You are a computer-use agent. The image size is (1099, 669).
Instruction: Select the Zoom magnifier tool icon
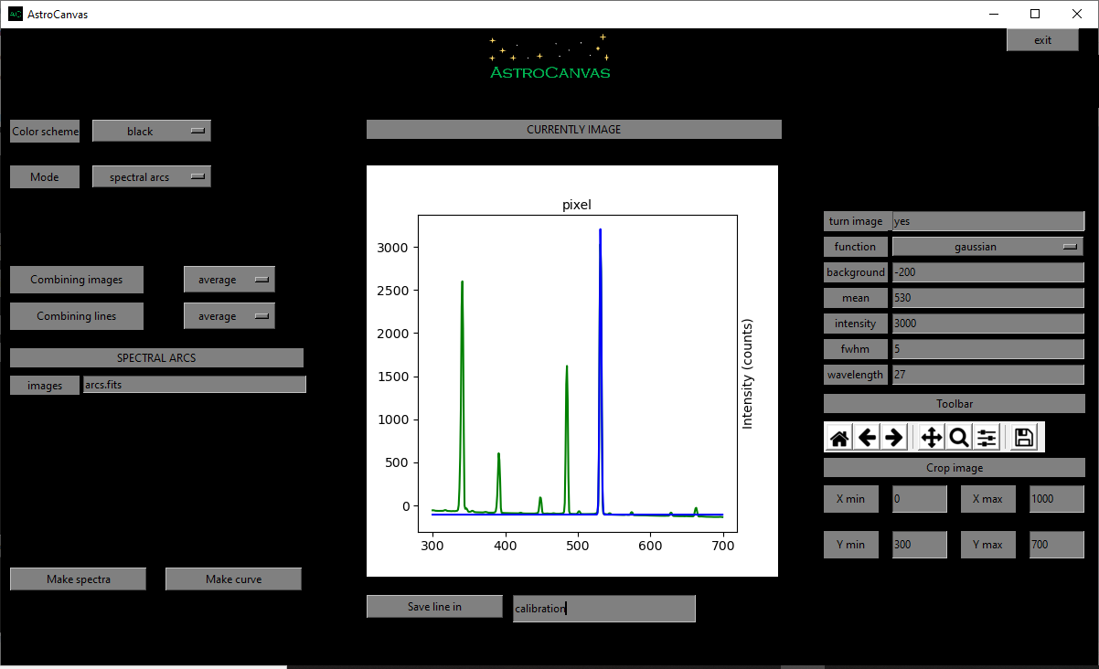959,438
